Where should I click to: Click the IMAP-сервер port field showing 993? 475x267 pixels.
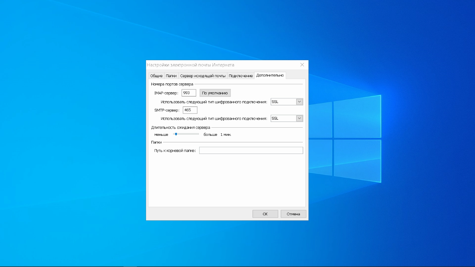(x=188, y=93)
